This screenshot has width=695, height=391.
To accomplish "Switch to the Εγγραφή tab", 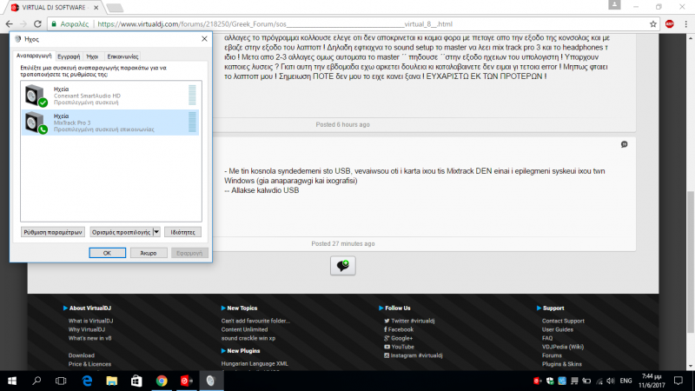I will click(x=69, y=55).
